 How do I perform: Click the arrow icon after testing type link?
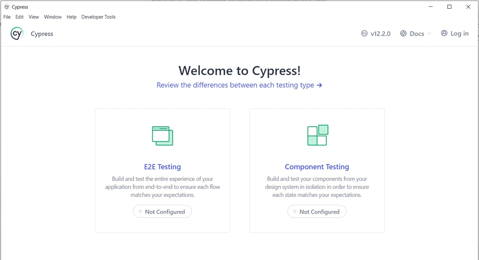pyautogui.click(x=319, y=85)
